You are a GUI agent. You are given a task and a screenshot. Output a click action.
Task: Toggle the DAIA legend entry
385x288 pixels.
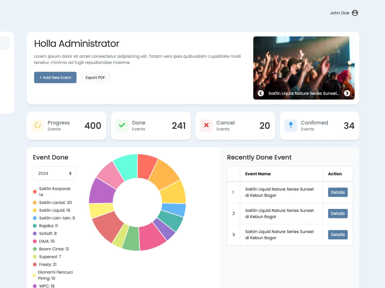point(47,241)
